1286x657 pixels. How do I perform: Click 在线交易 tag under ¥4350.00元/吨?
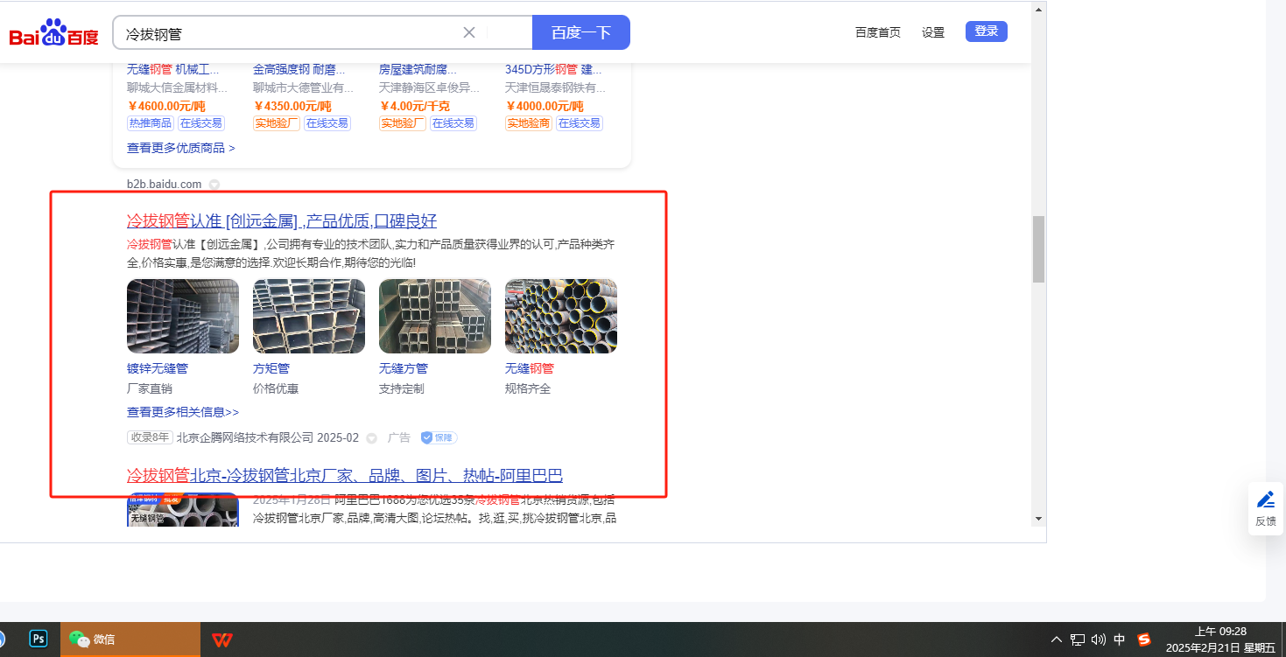(x=327, y=123)
